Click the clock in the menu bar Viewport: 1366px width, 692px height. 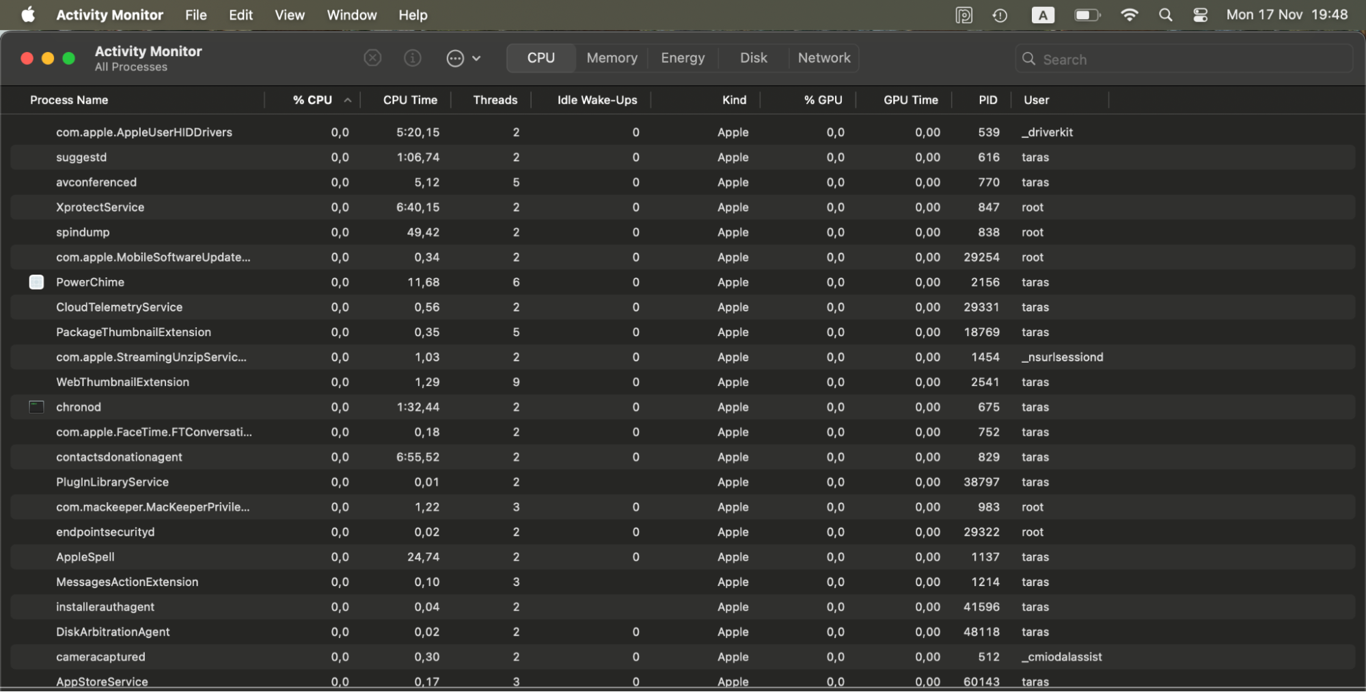pos(1286,14)
